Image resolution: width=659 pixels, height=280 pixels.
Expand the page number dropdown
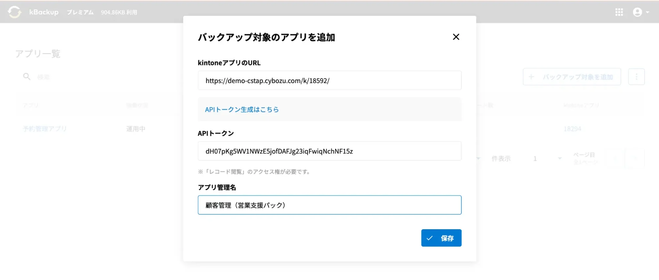[x=559, y=159]
